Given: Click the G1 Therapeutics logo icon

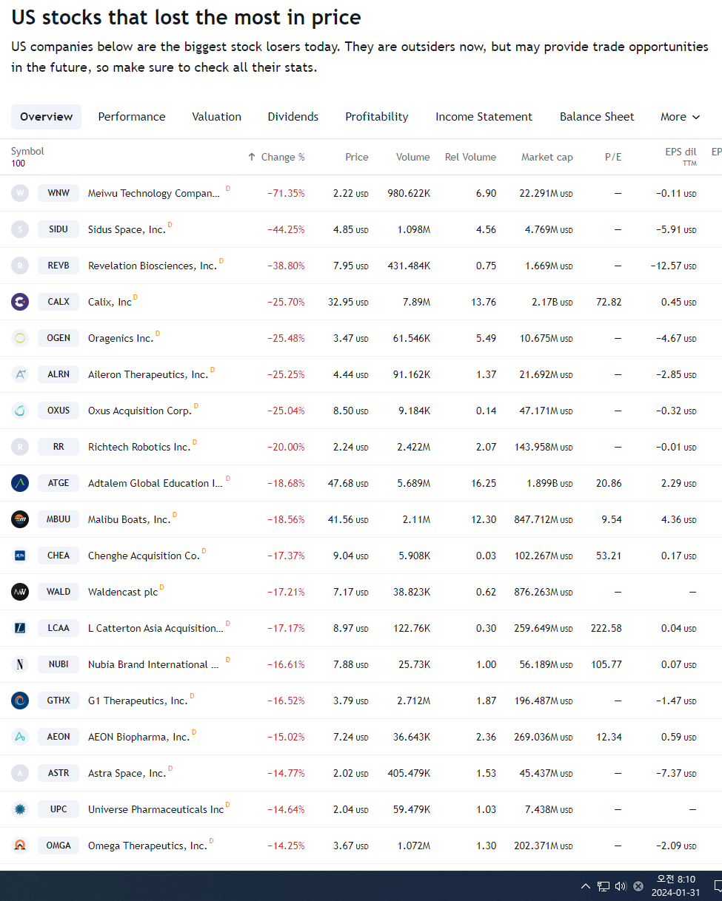Looking at the screenshot, I should click(x=20, y=701).
